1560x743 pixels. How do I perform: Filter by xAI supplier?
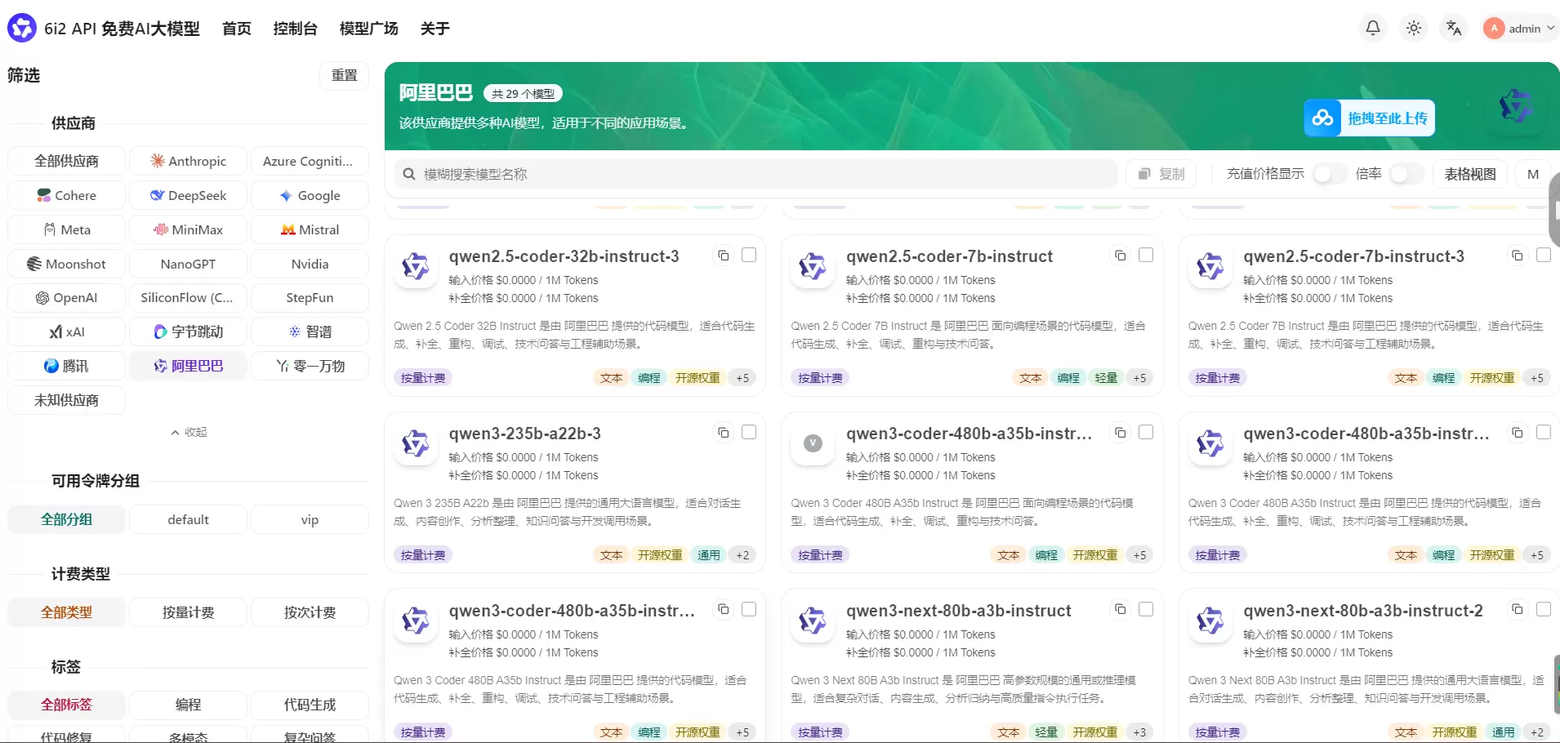click(x=66, y=331)
